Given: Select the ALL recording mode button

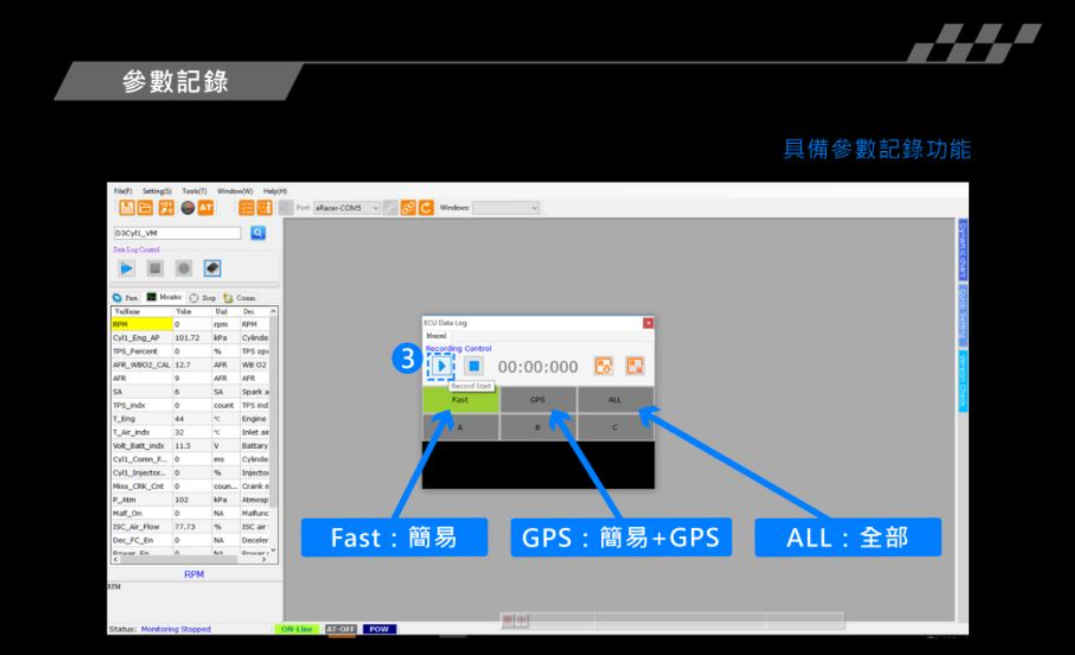Looking at the screenshot, I should click(615, 400).
